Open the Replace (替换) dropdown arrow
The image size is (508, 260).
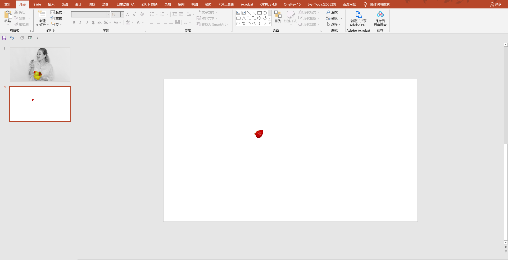pos(341,18)
